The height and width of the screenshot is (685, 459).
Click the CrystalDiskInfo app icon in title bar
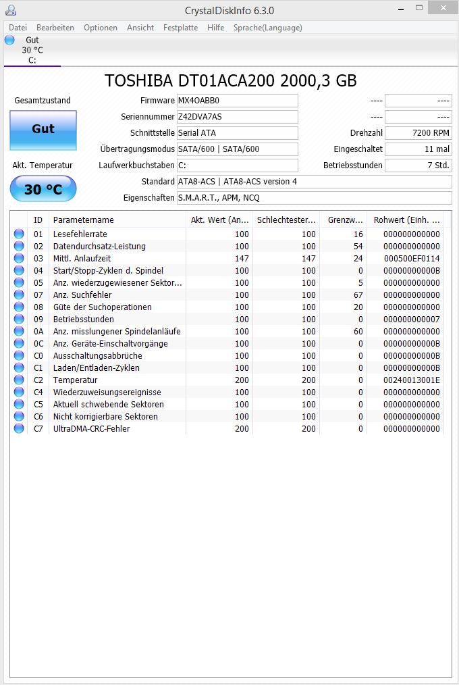(11, 9)
